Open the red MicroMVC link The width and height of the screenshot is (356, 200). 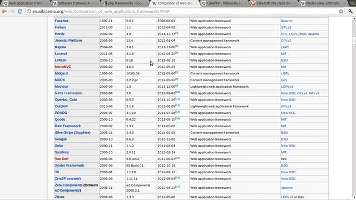(63, 67)
